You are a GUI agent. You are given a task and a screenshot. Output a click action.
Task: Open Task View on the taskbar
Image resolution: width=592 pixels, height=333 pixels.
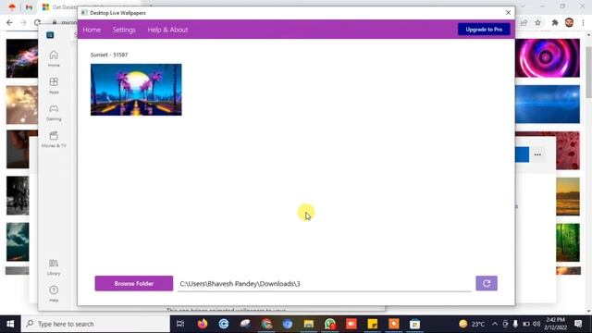180,324
